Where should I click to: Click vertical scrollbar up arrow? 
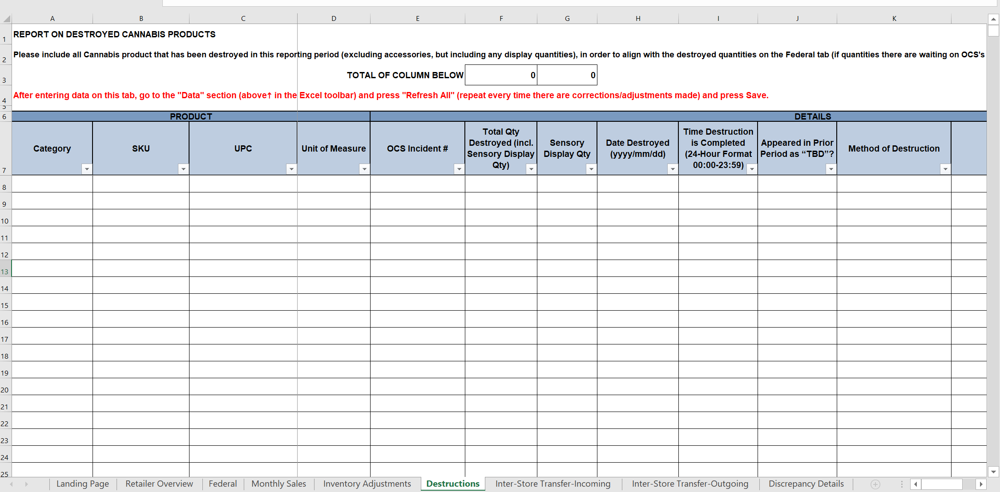993,19
